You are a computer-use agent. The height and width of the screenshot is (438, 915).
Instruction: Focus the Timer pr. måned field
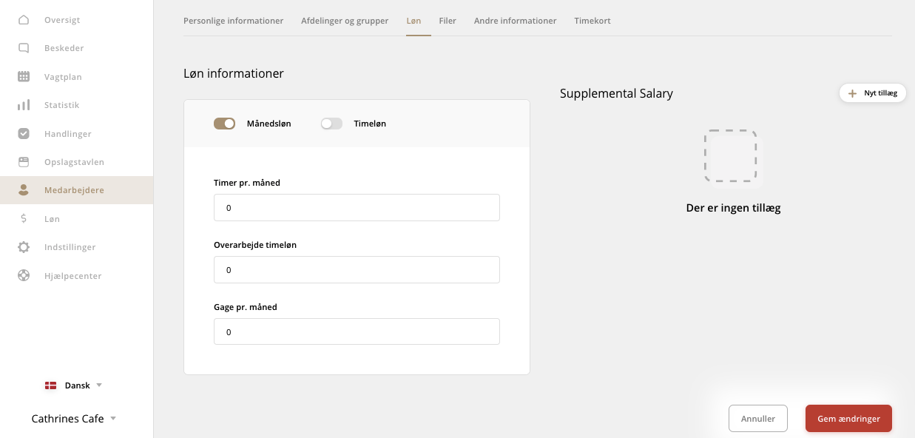[x=357, y=208]
